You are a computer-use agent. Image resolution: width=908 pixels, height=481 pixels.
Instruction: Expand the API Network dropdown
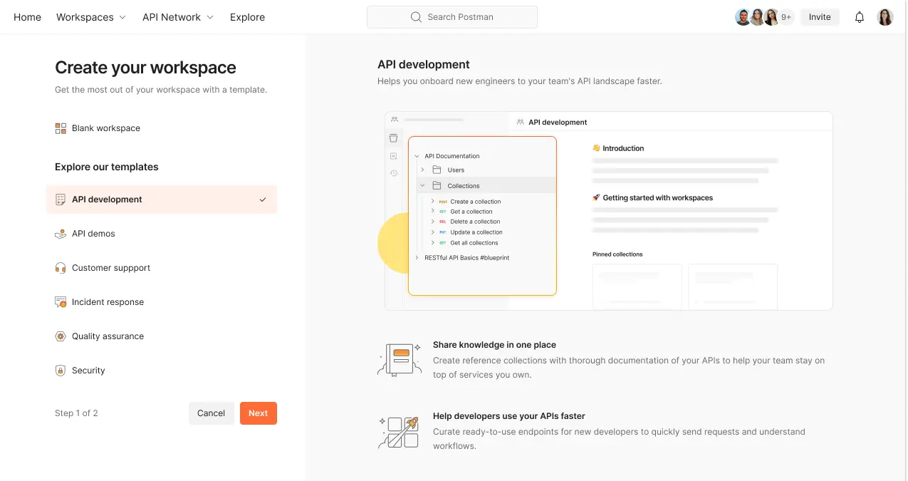[x=178, y=17]
